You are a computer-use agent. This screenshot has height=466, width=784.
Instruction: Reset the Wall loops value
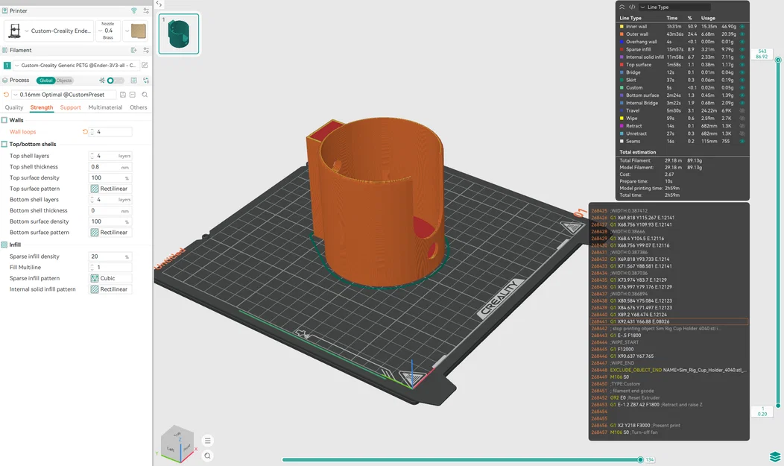[x=85, y=132]
